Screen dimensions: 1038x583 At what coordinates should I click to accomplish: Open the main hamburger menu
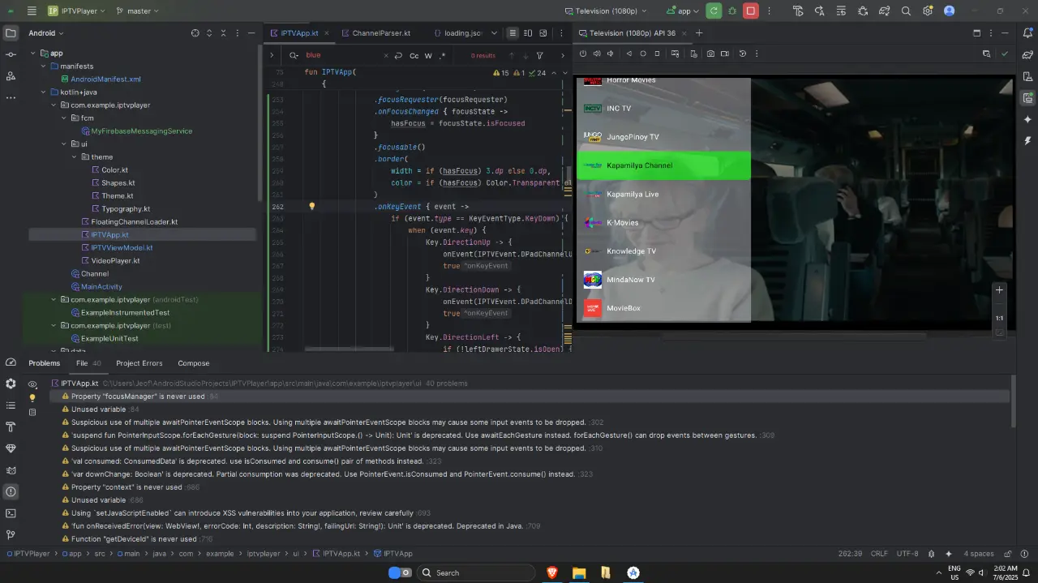click(x=32, y=11)
